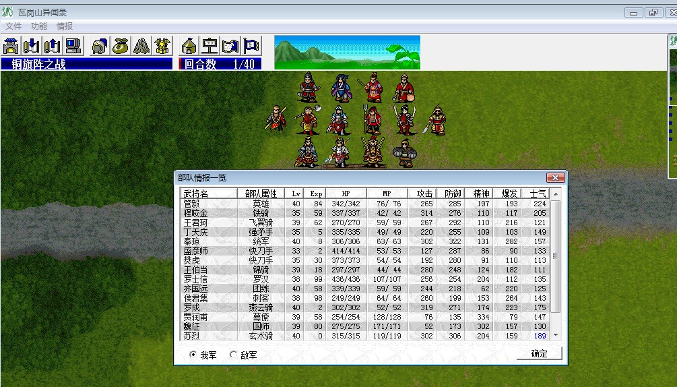This screenshot has width=677, height=387.
Task: Click the 士气 column header
Action: tap(536, 193)
